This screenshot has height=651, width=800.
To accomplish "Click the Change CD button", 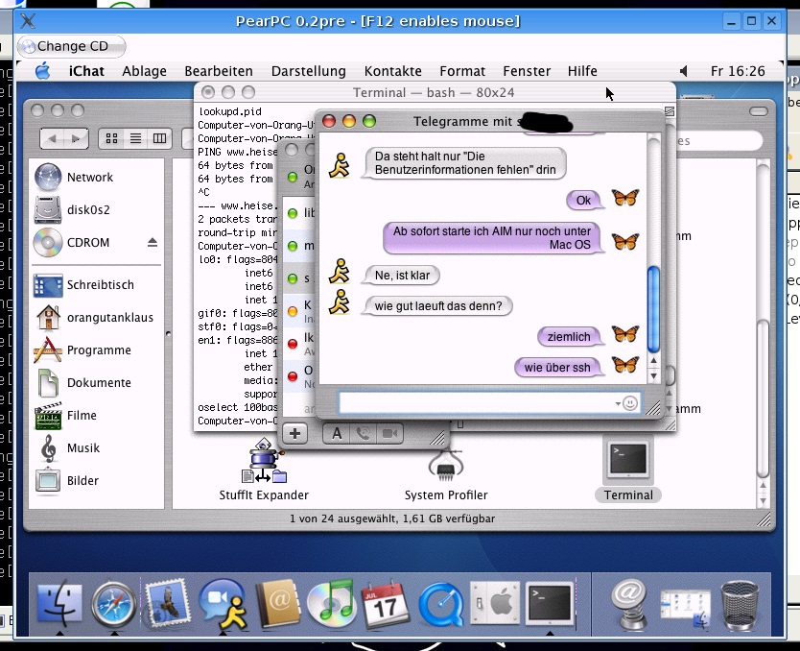I will click(x=71, y=46).
